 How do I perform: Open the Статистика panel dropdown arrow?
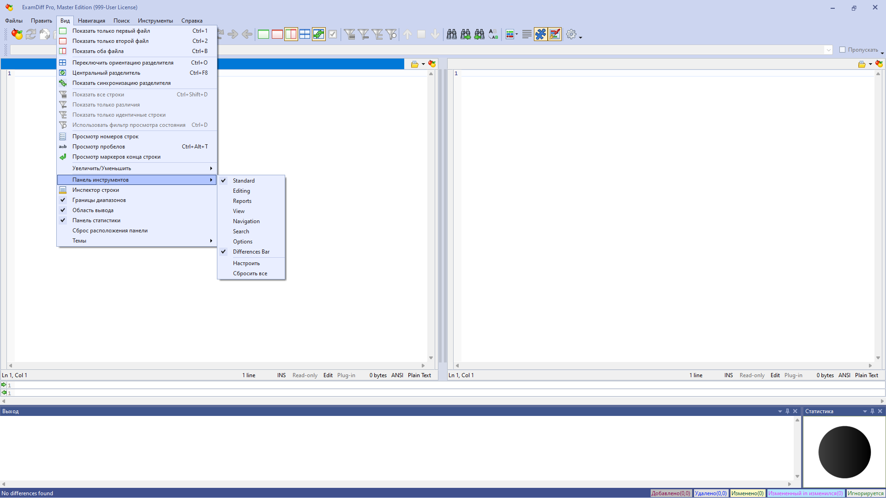click(865, 411)
